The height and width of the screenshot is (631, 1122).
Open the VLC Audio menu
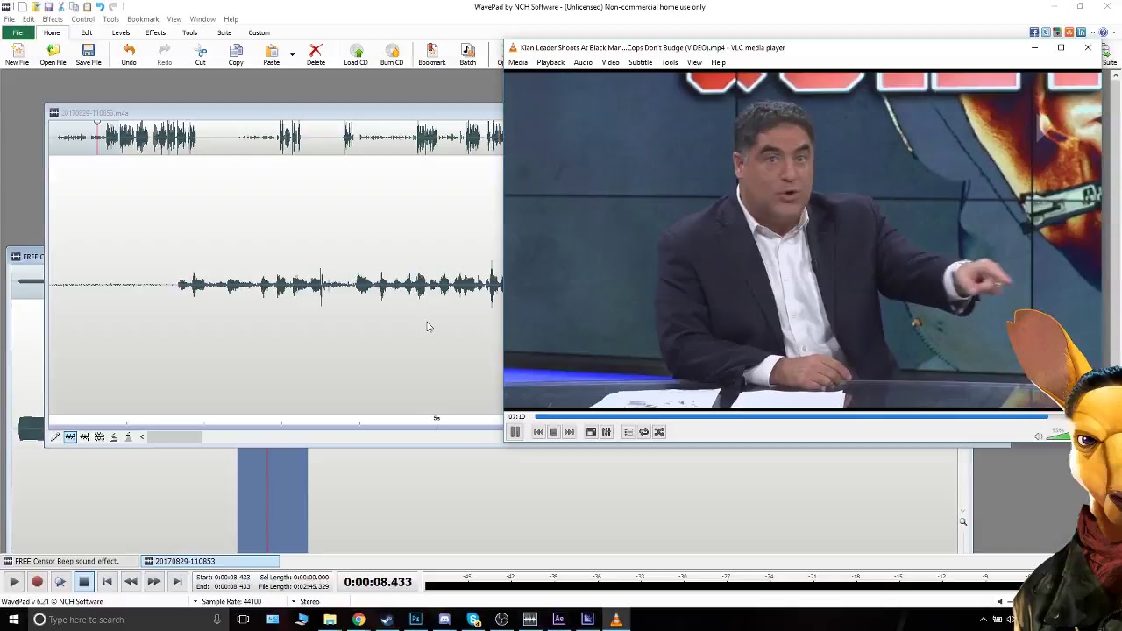coord(583,62)
